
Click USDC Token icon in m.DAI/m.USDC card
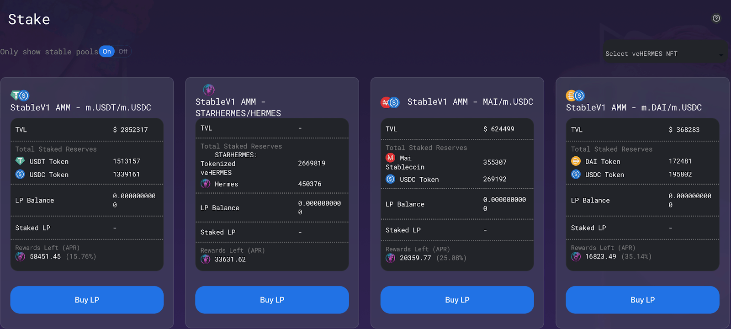pos(576,174)
